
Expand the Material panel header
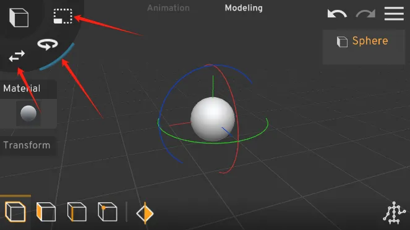click(x=28, y=88)
